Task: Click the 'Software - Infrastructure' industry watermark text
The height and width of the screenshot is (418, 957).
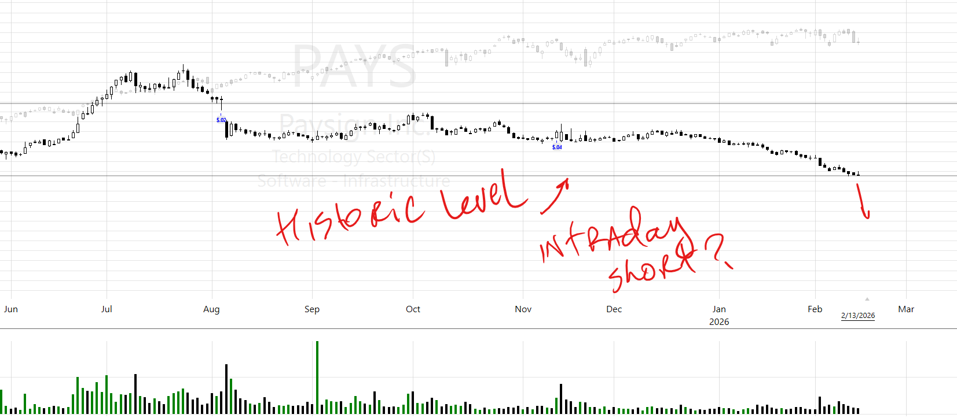Action: click(354, 181)
